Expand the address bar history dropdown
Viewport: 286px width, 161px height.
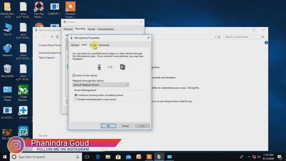point(215,37)
